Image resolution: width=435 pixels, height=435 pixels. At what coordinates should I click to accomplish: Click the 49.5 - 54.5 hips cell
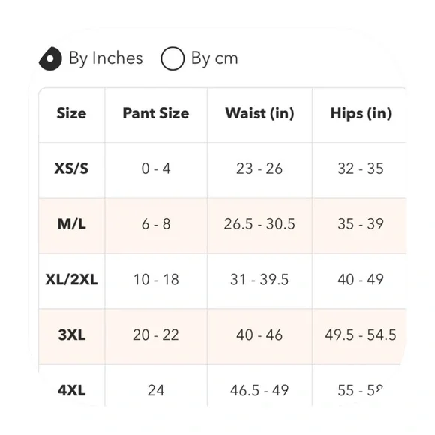[x=361, y=334]
